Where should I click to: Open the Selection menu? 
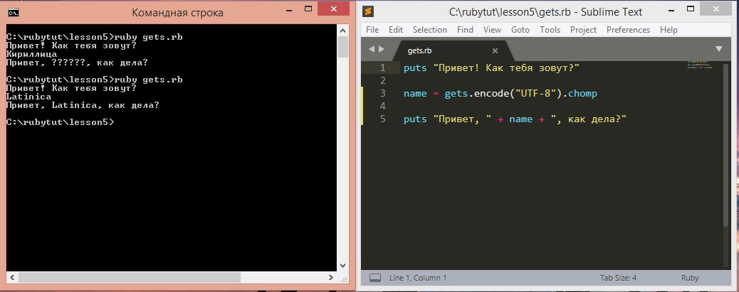click(x=430, y=30)
